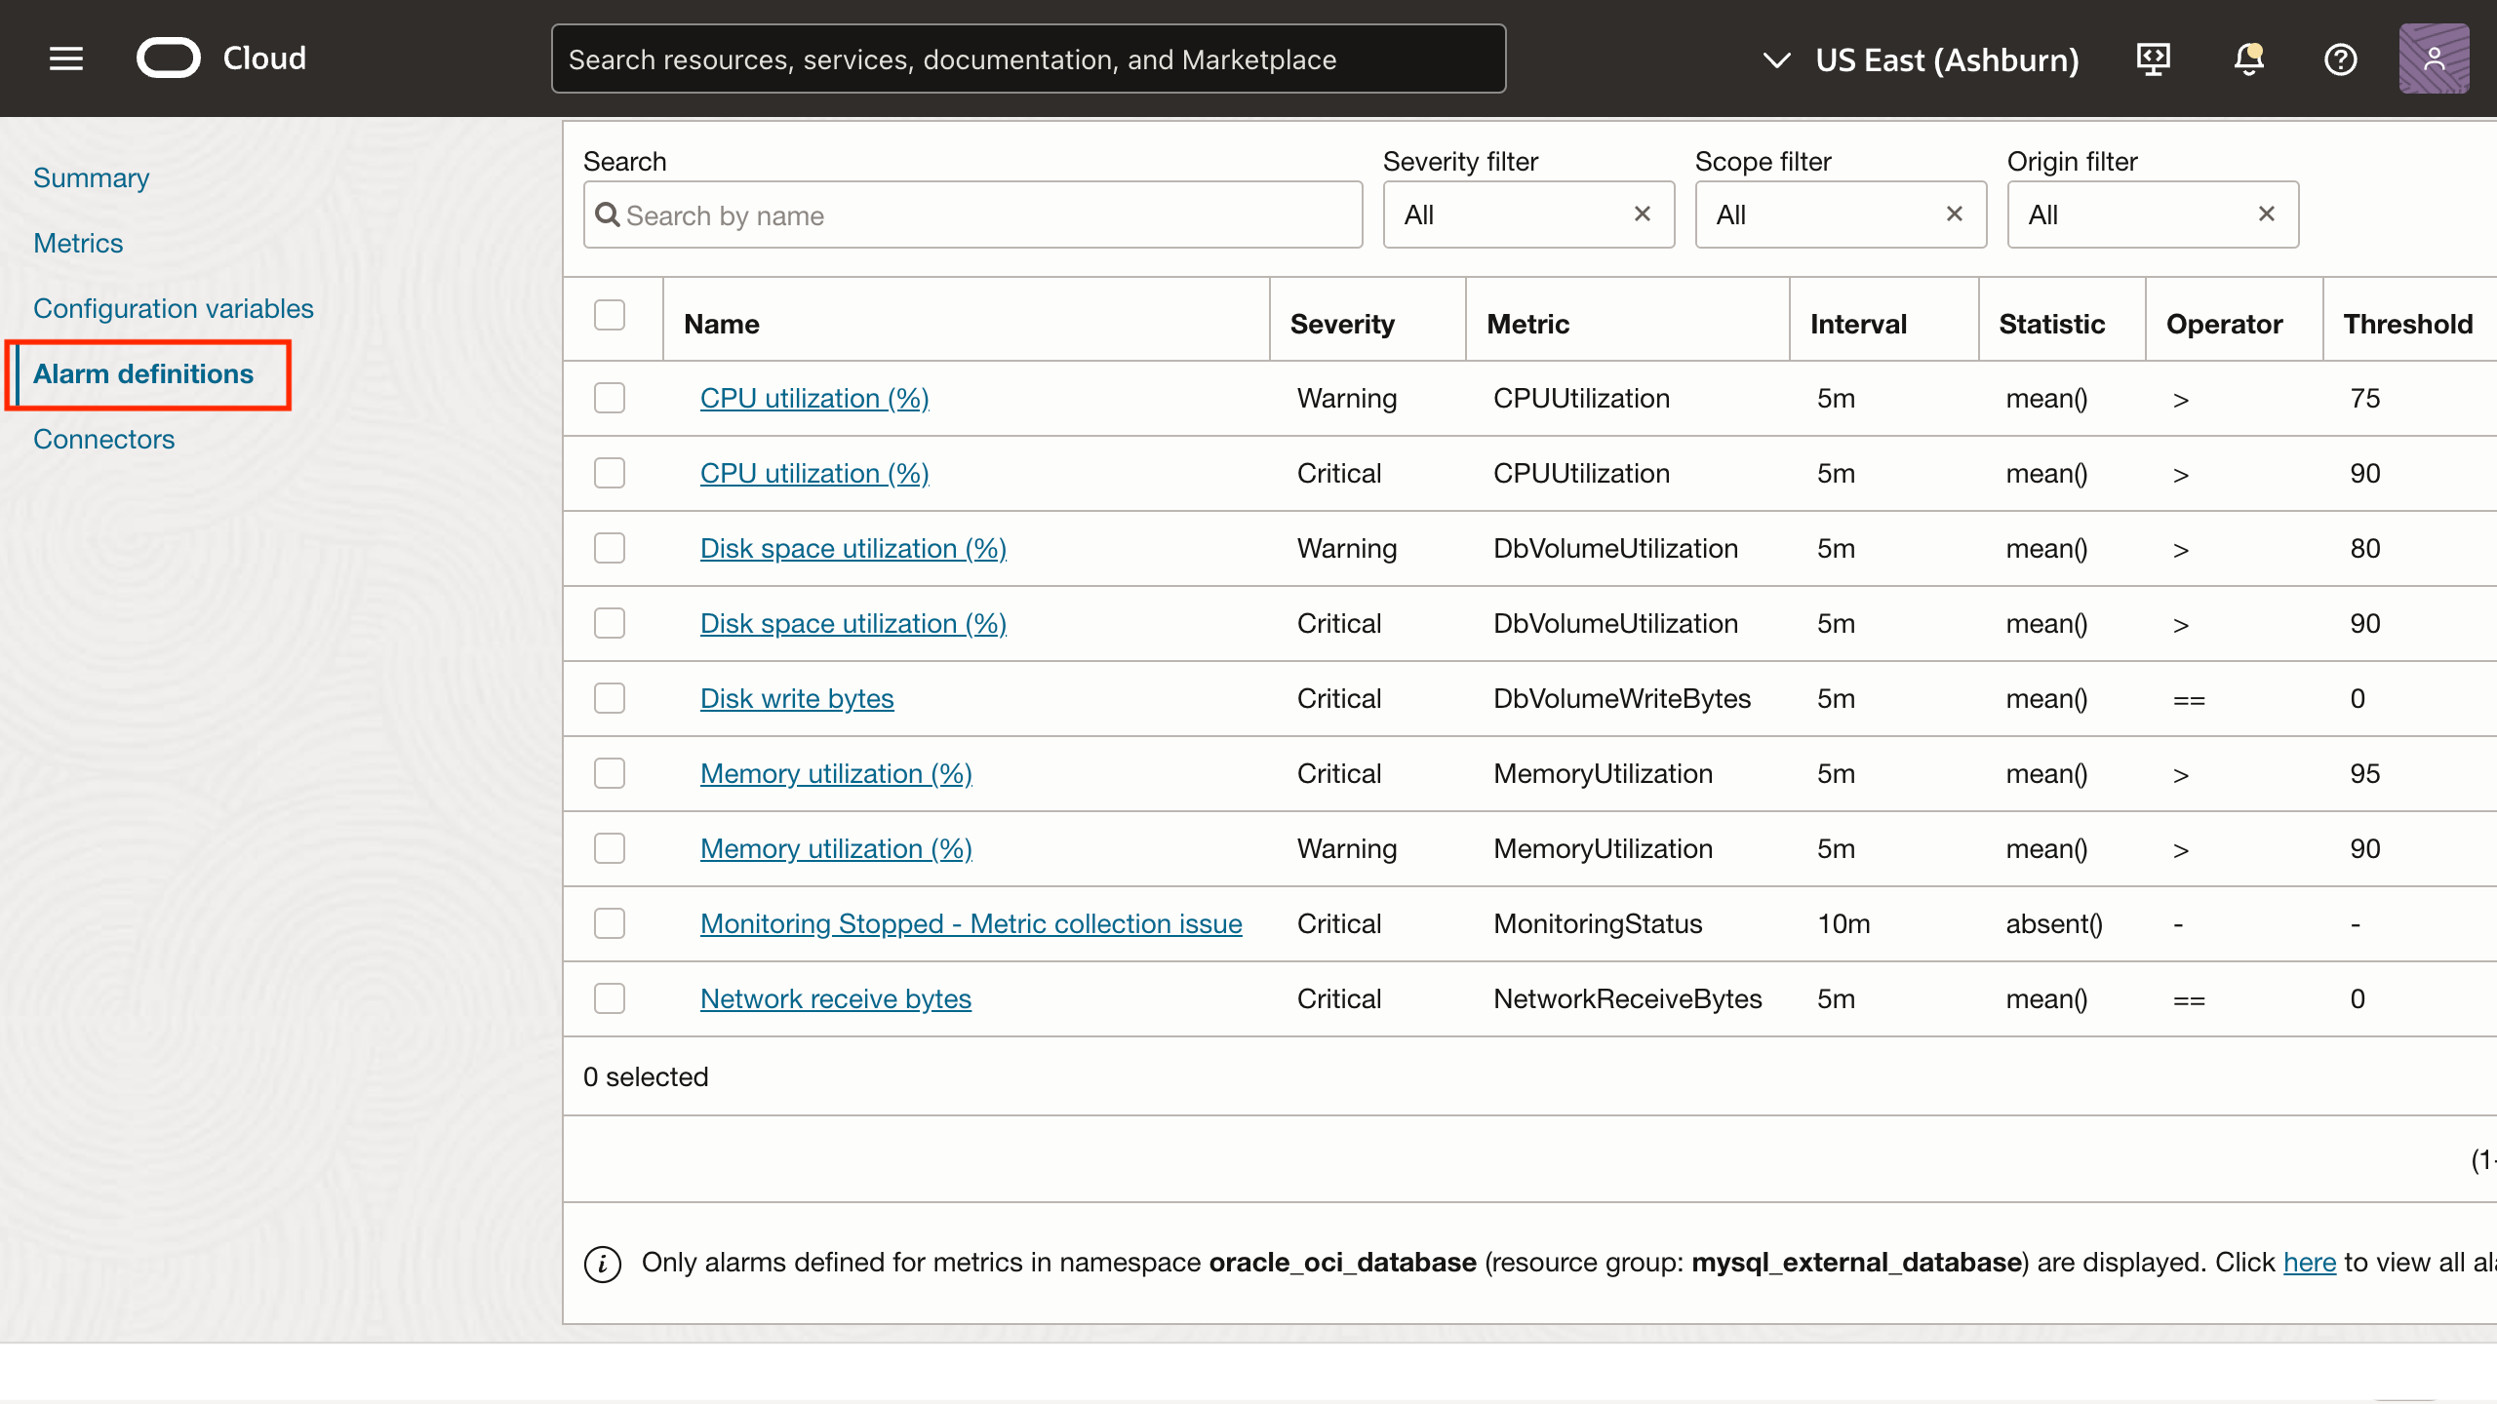Click the info icon beside namespace note
Viewport: 2497px width, 1404px height.
tap(603, 1264)
